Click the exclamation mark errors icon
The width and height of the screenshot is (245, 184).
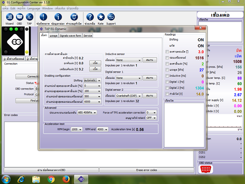coord(43,17)
